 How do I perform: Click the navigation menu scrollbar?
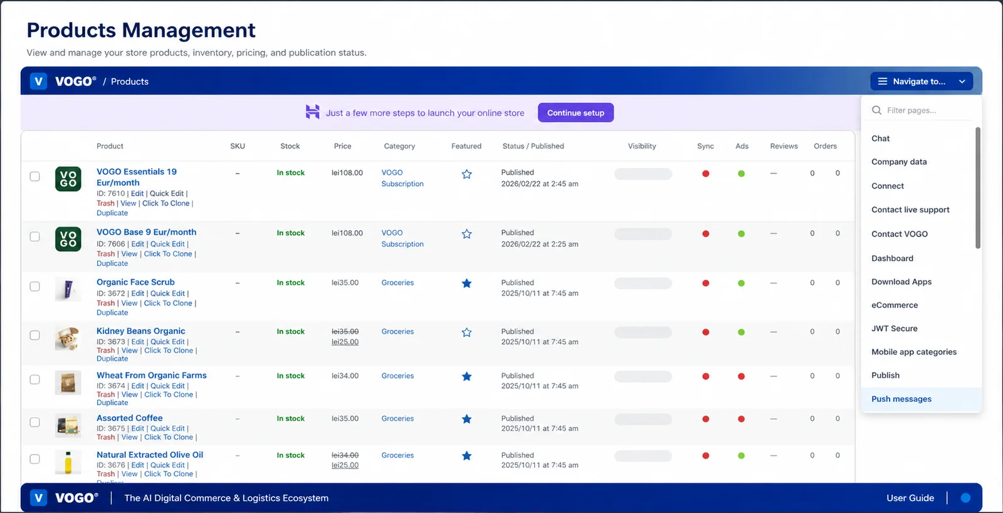(978, 188)
